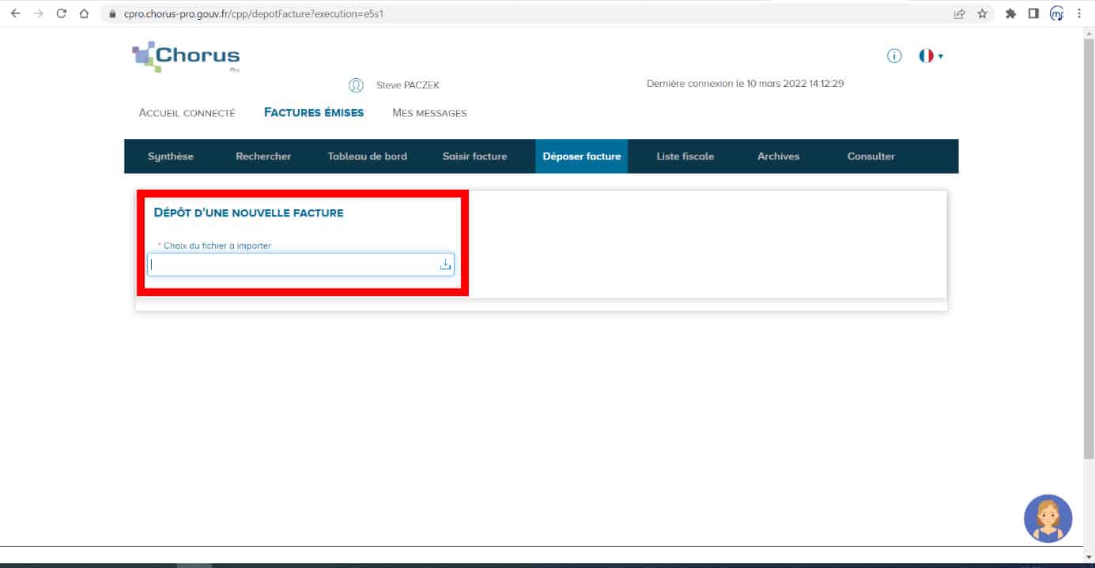The height and width of the screenshot is (568, 1095).
Task: Click the browser address bar URL
Action: pos(253,13)
